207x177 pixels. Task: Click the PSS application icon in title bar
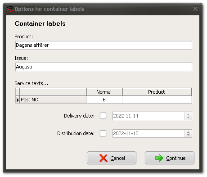10,9
